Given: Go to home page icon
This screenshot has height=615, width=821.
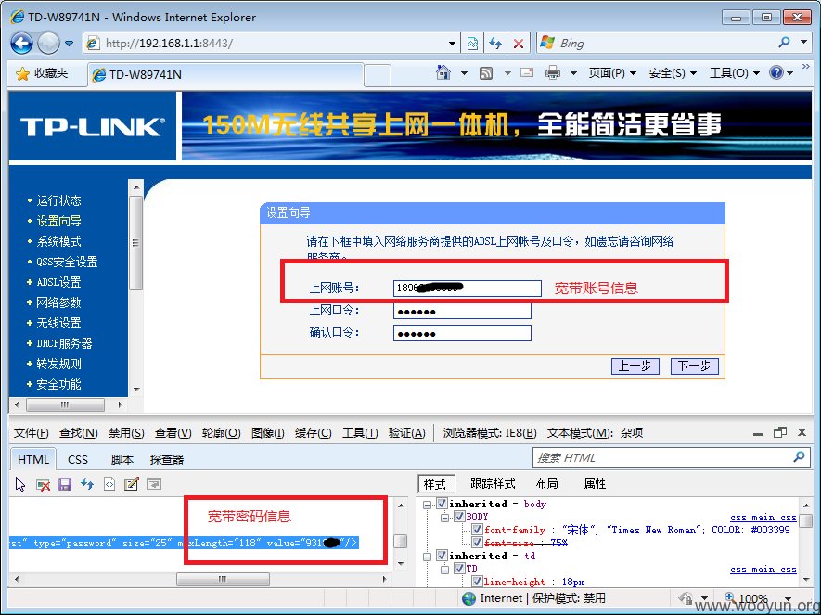Looking at the screenshot, I should [x=443, y=72].
